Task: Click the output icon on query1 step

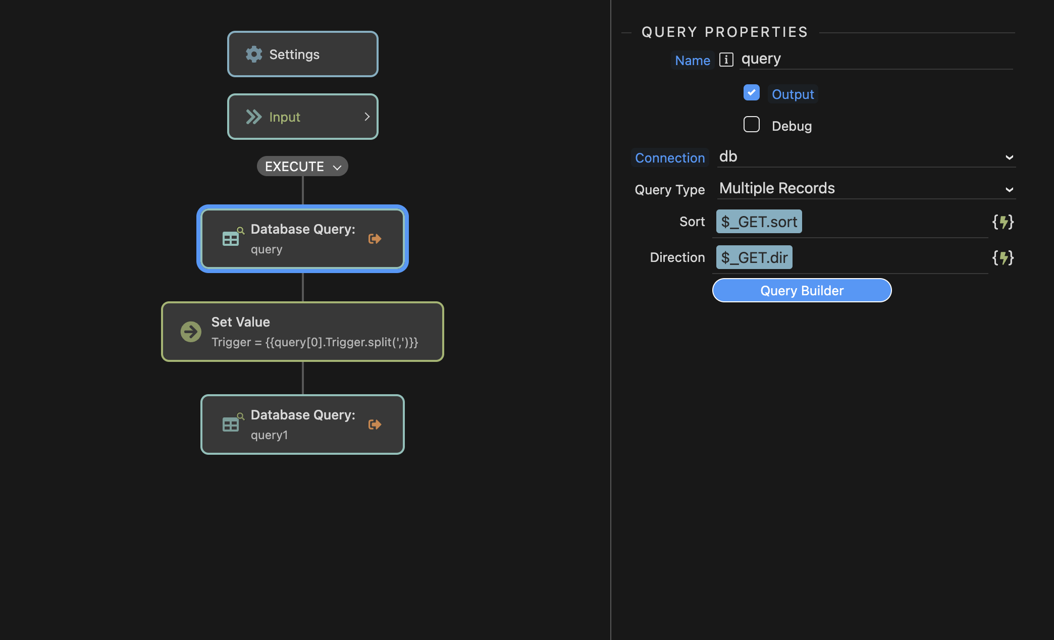Action: [375, 424]
